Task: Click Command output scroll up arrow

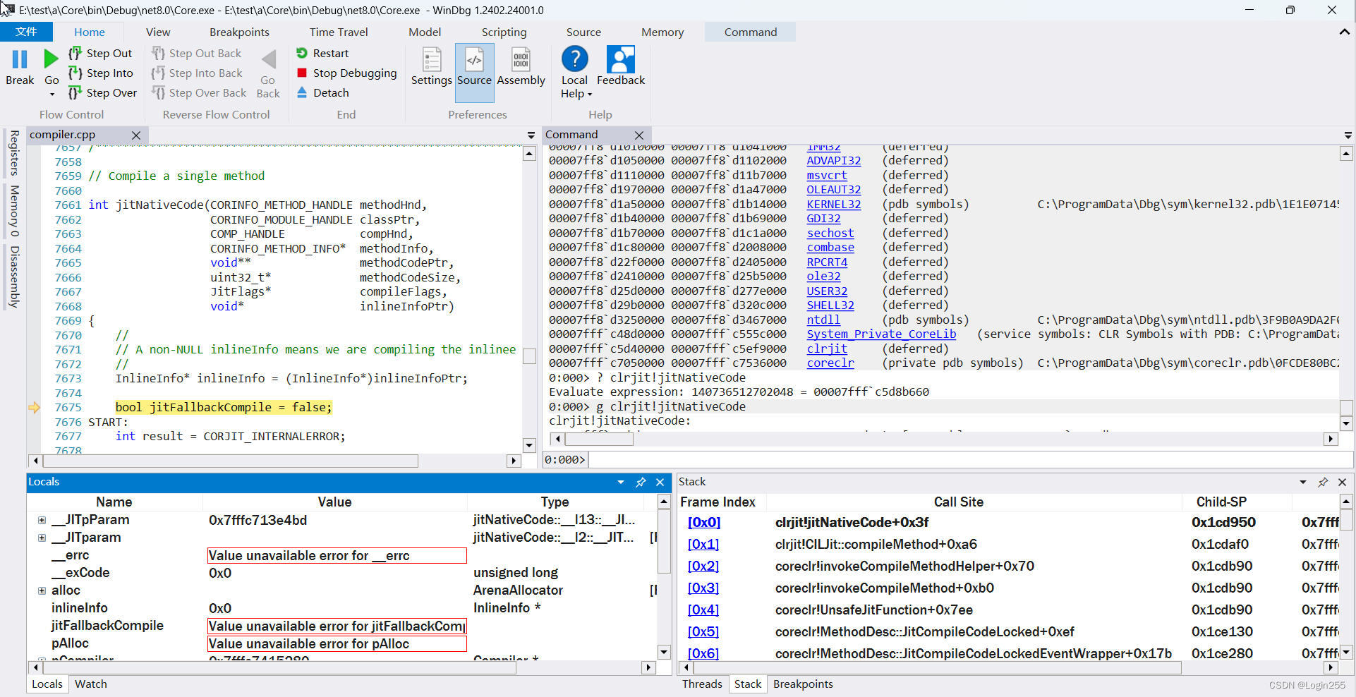Action: (x=1346, y=153)
